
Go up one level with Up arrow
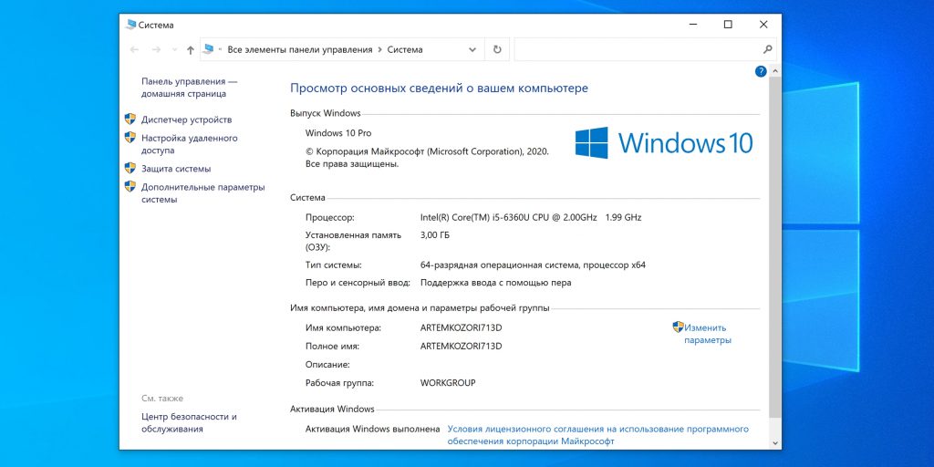[x=190, y=50]
